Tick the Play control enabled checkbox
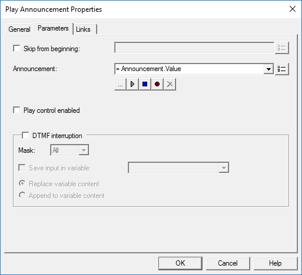This screenshot has height=275, width=302. pyautogui.click(x=16, y=110)
